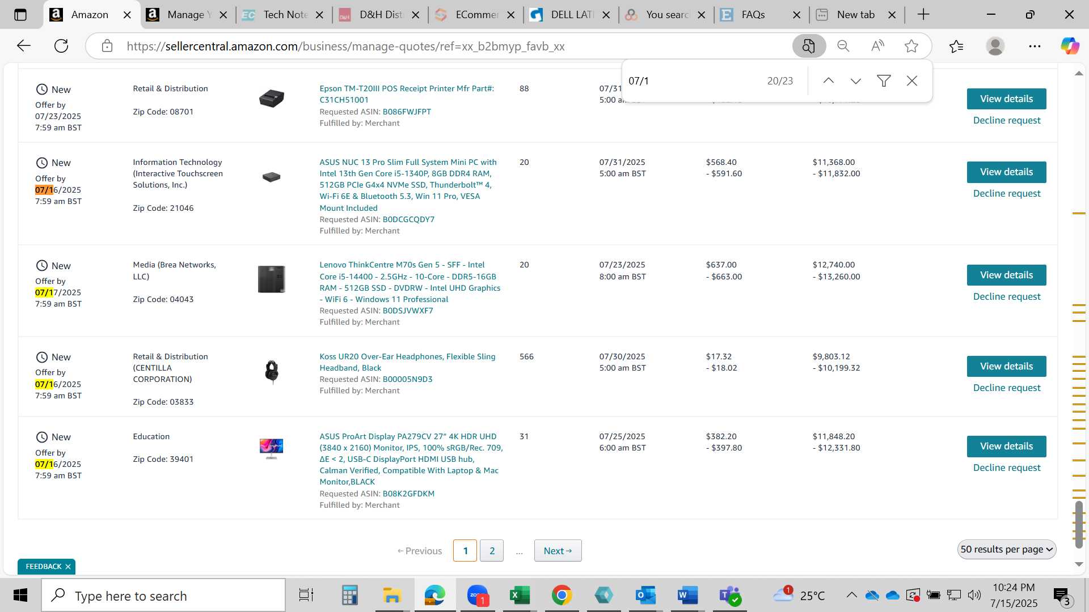Launch Calculator from taskbar
This screenshot has height=612, width=1089.
[349, 596]
